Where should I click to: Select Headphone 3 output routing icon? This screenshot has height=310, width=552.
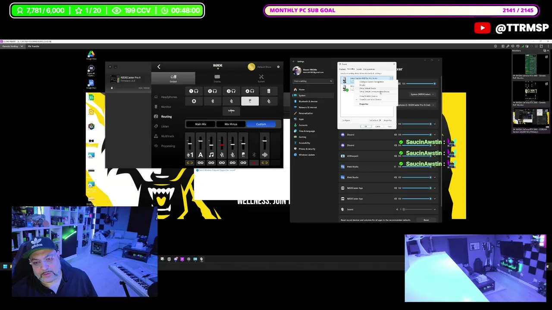pos(231,91)
